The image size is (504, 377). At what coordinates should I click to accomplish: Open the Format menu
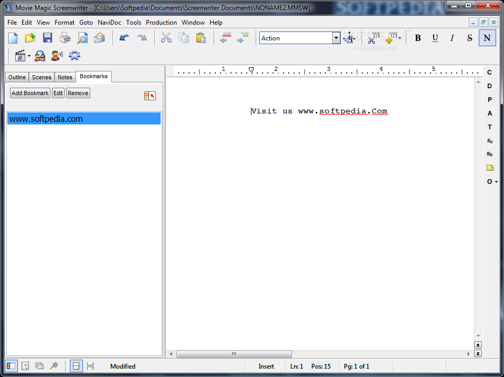(x=64, y=23)
